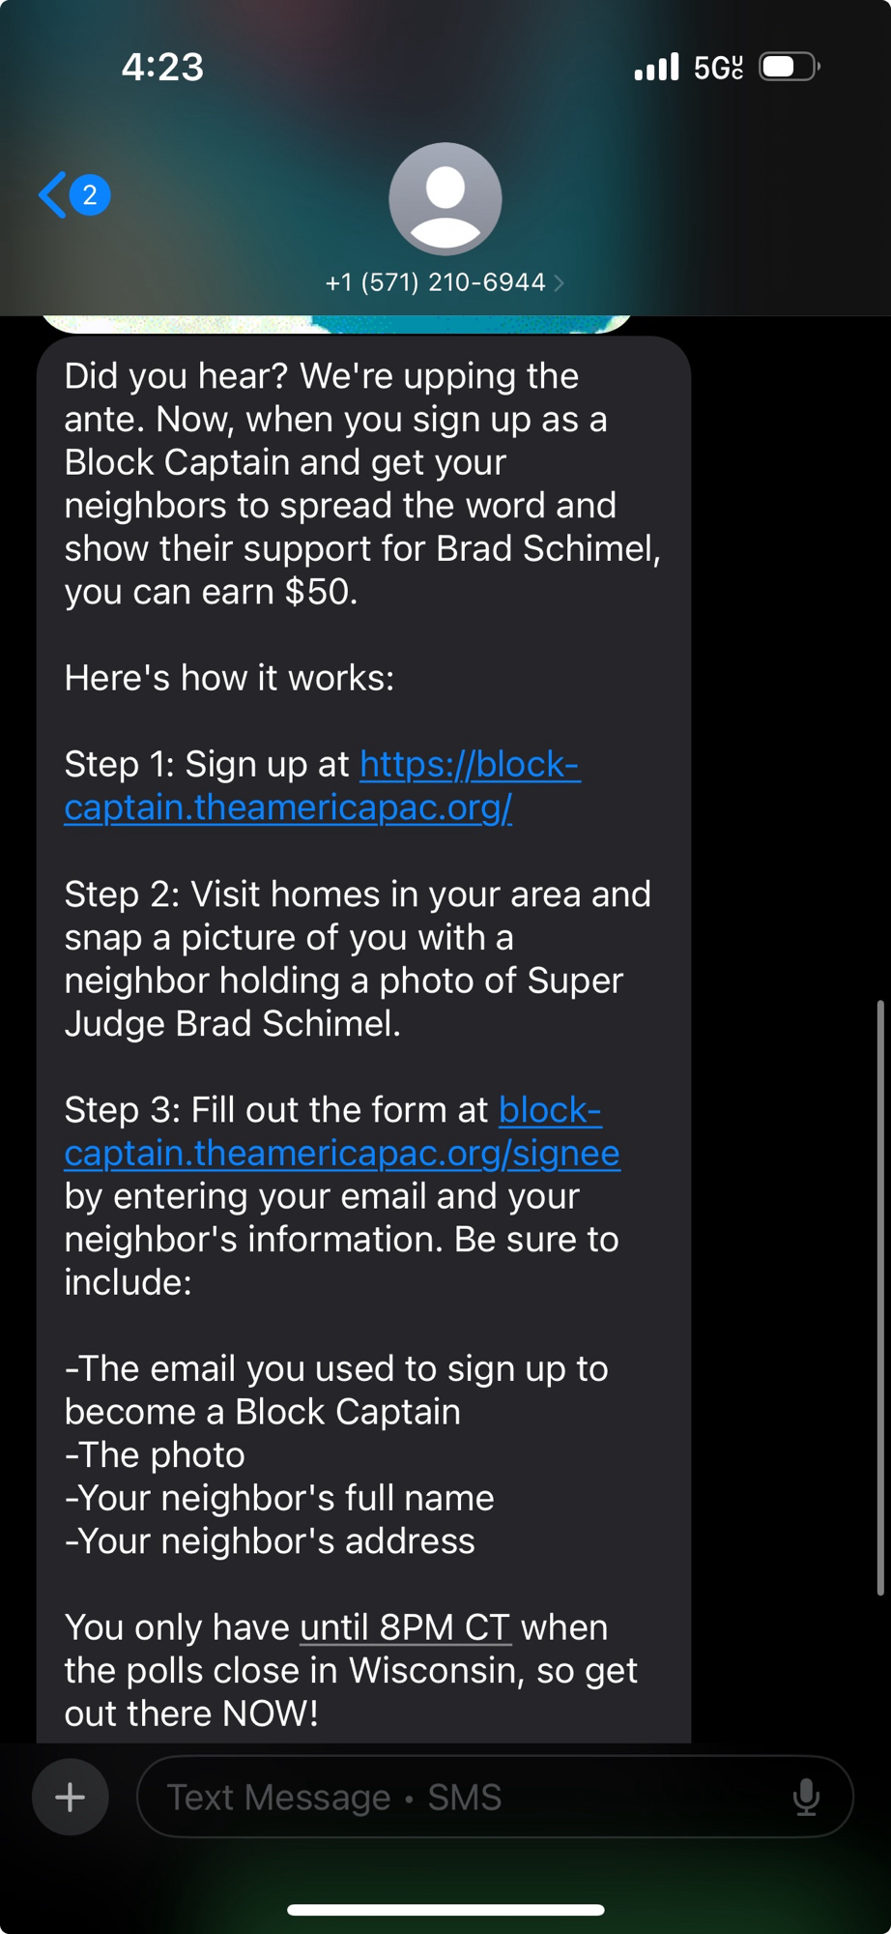Screen dimensions: 891x1934
Task: Tap the cellular signal bars
Action: (656, 67)
